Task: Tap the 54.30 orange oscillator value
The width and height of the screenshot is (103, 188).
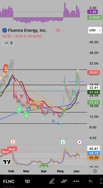Action: coord(94,158)
